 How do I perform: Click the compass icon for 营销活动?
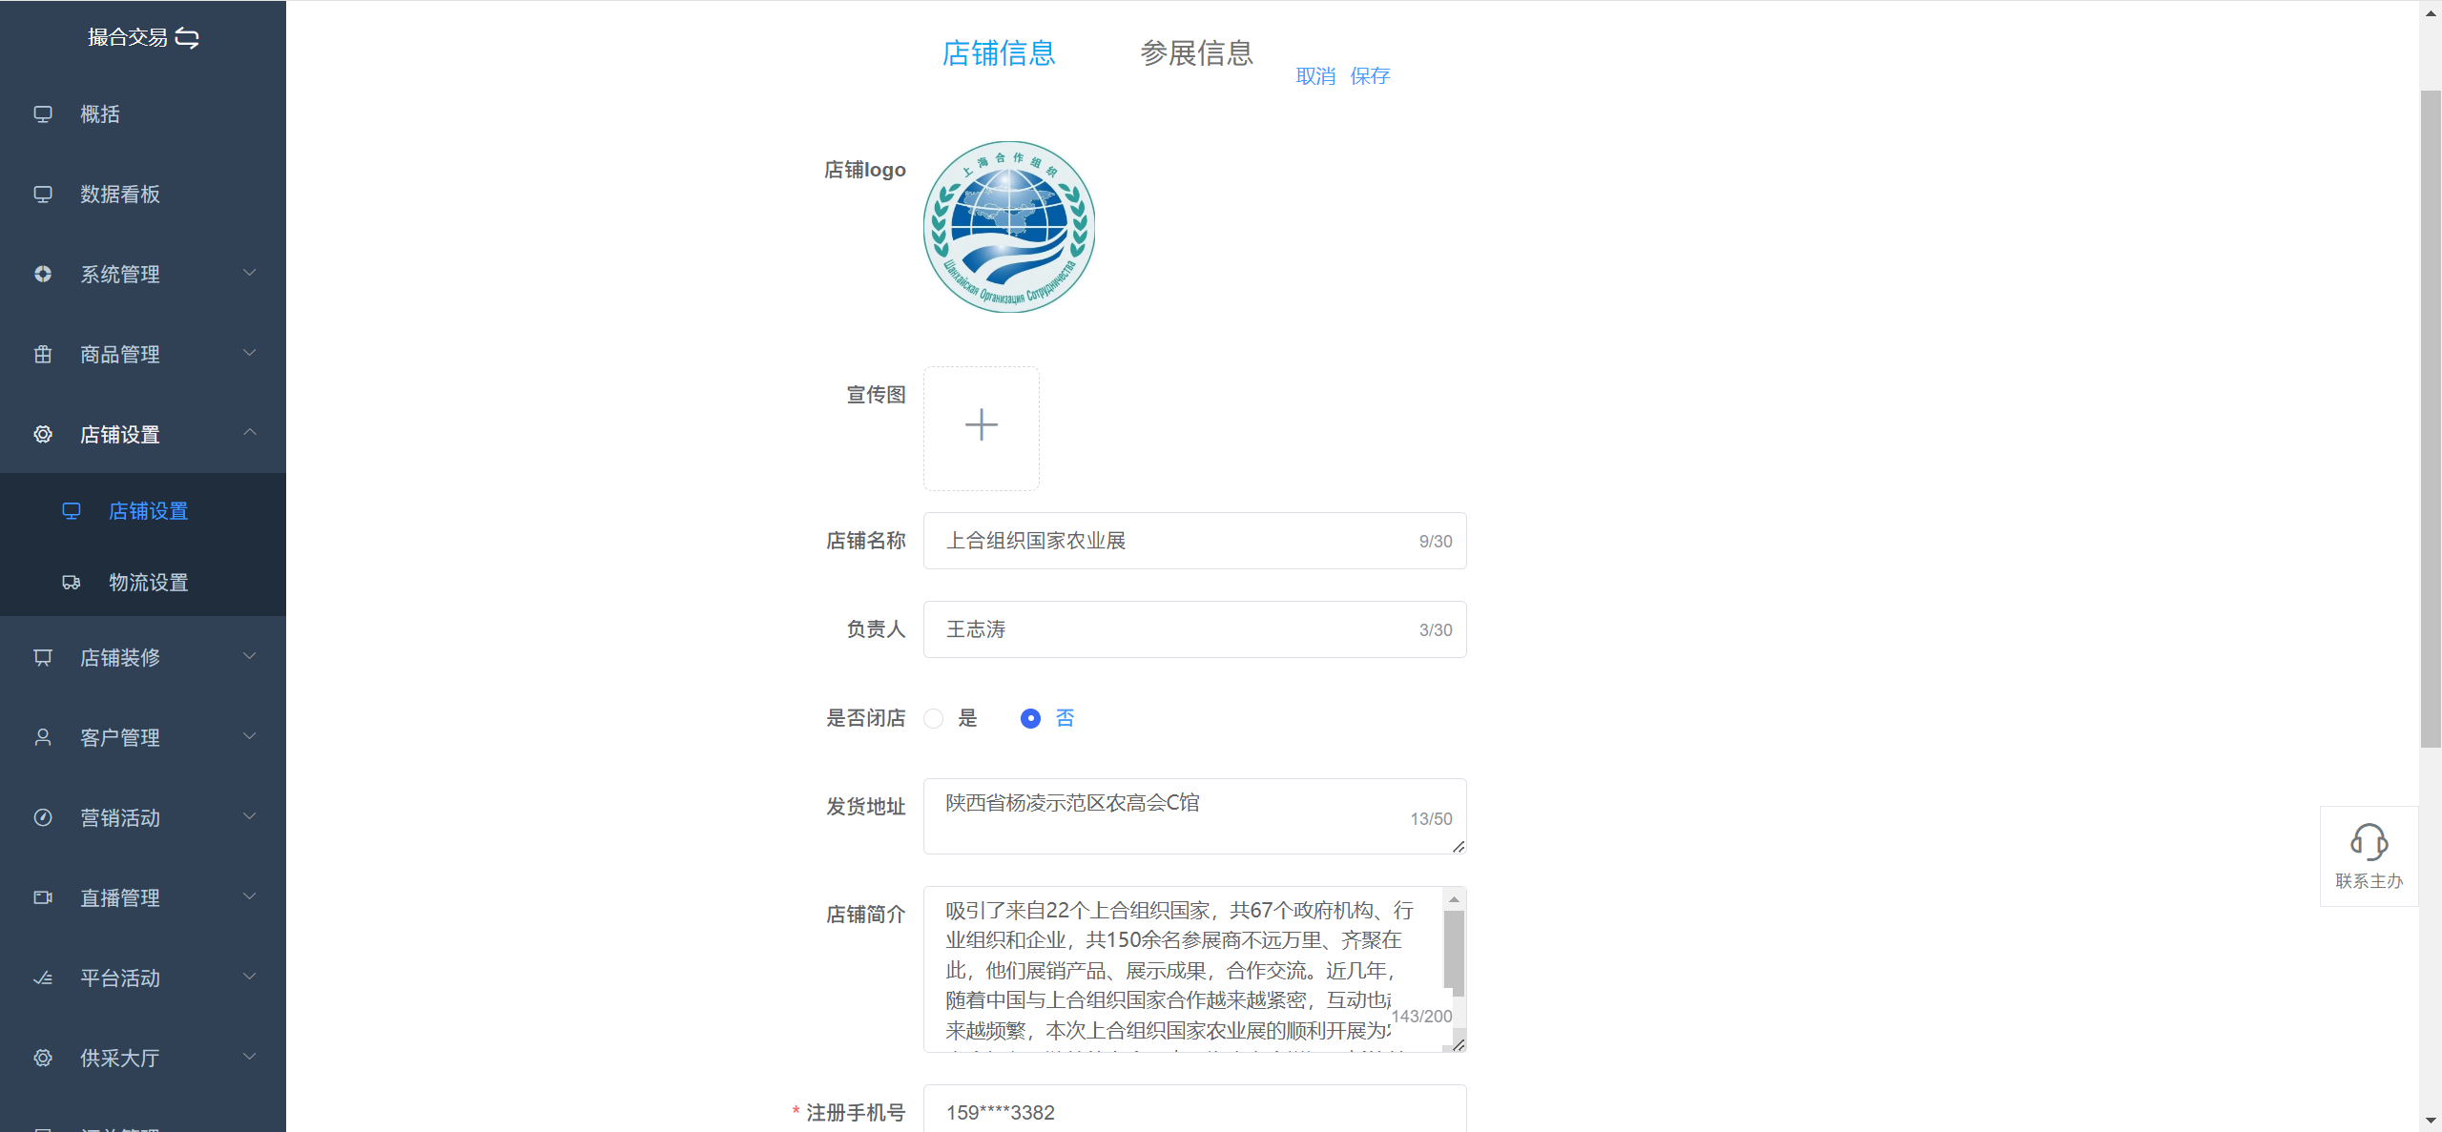point(43,818)
